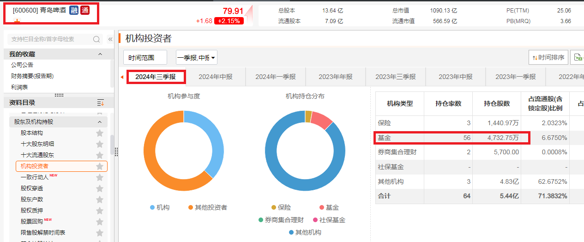Collapse the 股东及机构持股 group chevron
Image resolution: width=584 pixels, height=242 pixels.
coord(100,122)
